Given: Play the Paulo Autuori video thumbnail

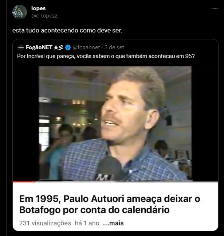Looking at the screenshot, I should tap(115, 123).
